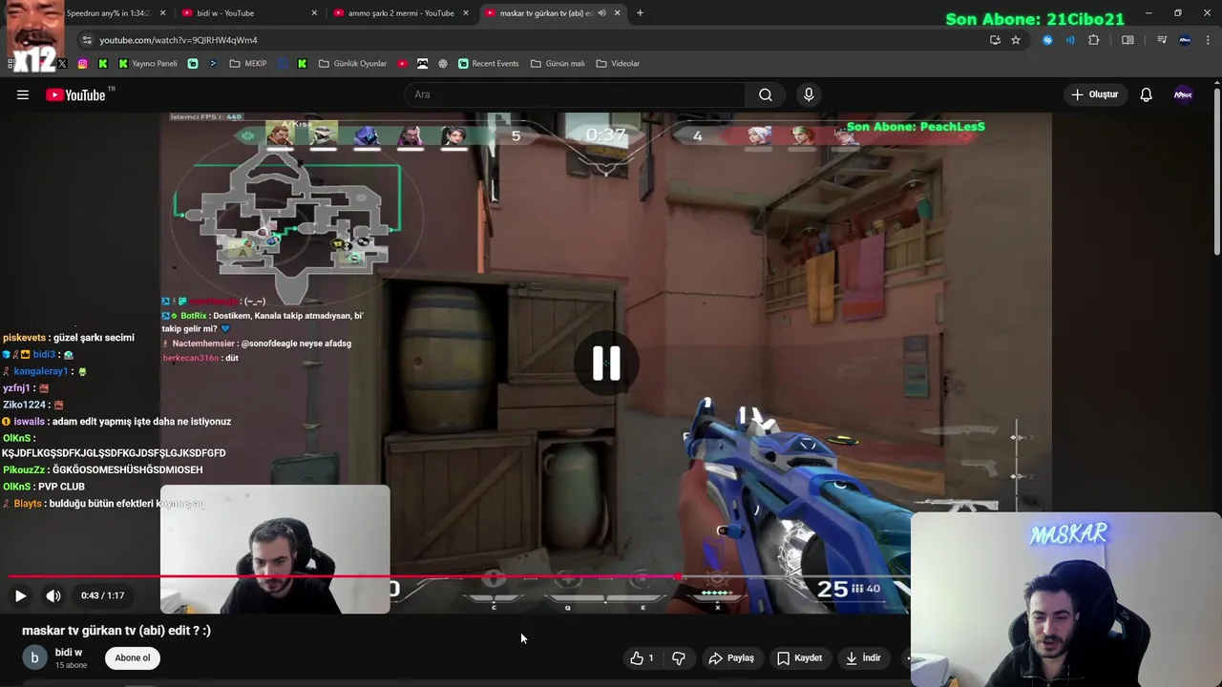Open the Chrome three-dot menu
The width and height of the screenshot is (1222, 687).
click(1209, 40)
